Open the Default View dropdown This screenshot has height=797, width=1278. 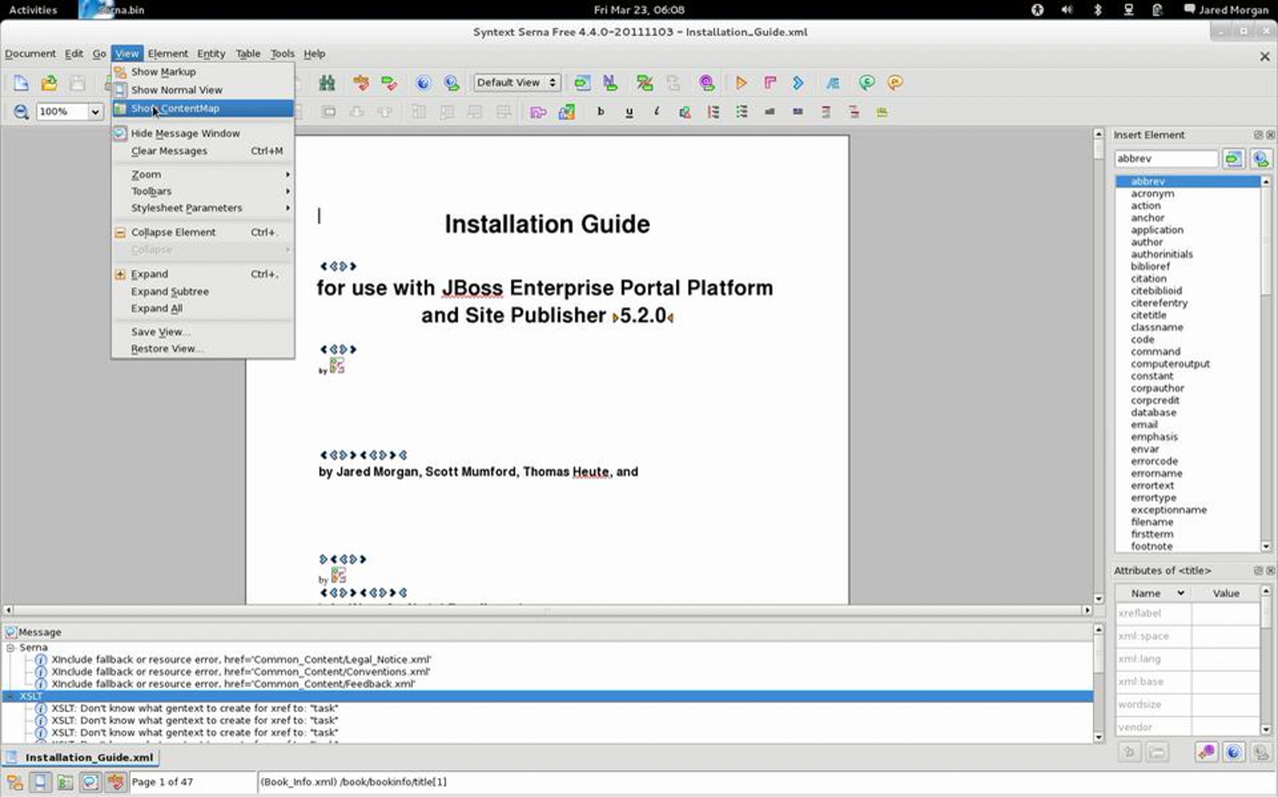(x=517, y=82)
